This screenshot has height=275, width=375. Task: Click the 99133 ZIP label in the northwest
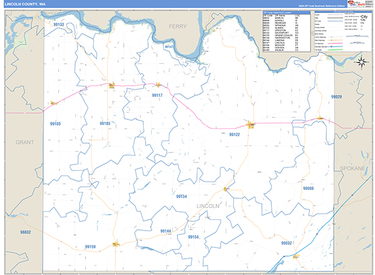pos(58,23)
